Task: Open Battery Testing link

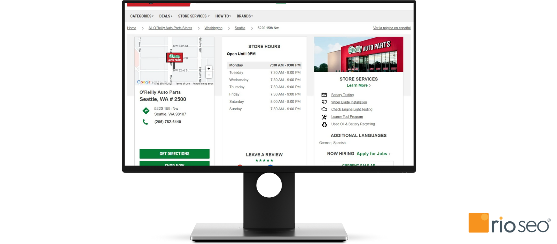Action: coord(342,95)
